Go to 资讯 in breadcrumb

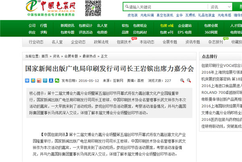pyautogui.click(x=56, y=56)
